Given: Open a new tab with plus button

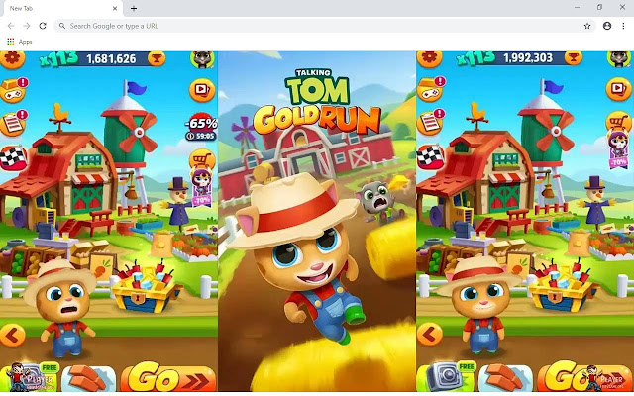Looking at the screenshot, I should [x=134, y=8].
